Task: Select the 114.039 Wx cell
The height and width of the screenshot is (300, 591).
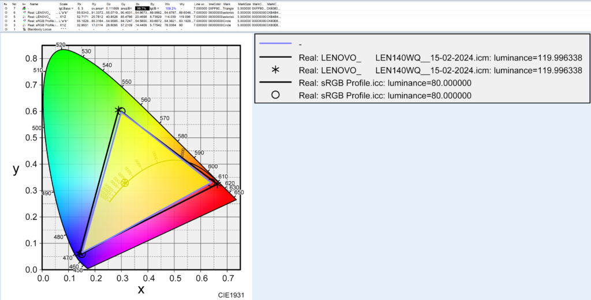Action: tap(171, 17)
